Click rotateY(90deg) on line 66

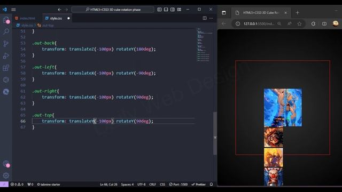click(134, 121)
